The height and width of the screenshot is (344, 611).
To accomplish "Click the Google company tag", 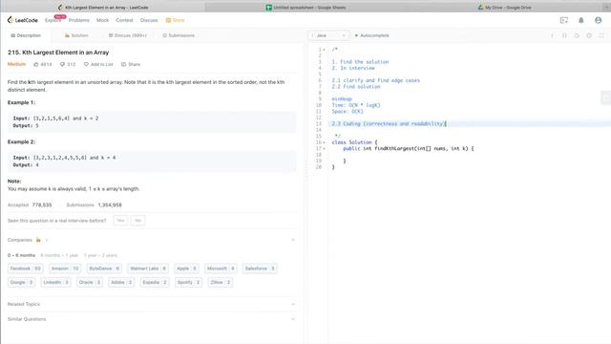I will pyautogui.click(x=21, y=283).
